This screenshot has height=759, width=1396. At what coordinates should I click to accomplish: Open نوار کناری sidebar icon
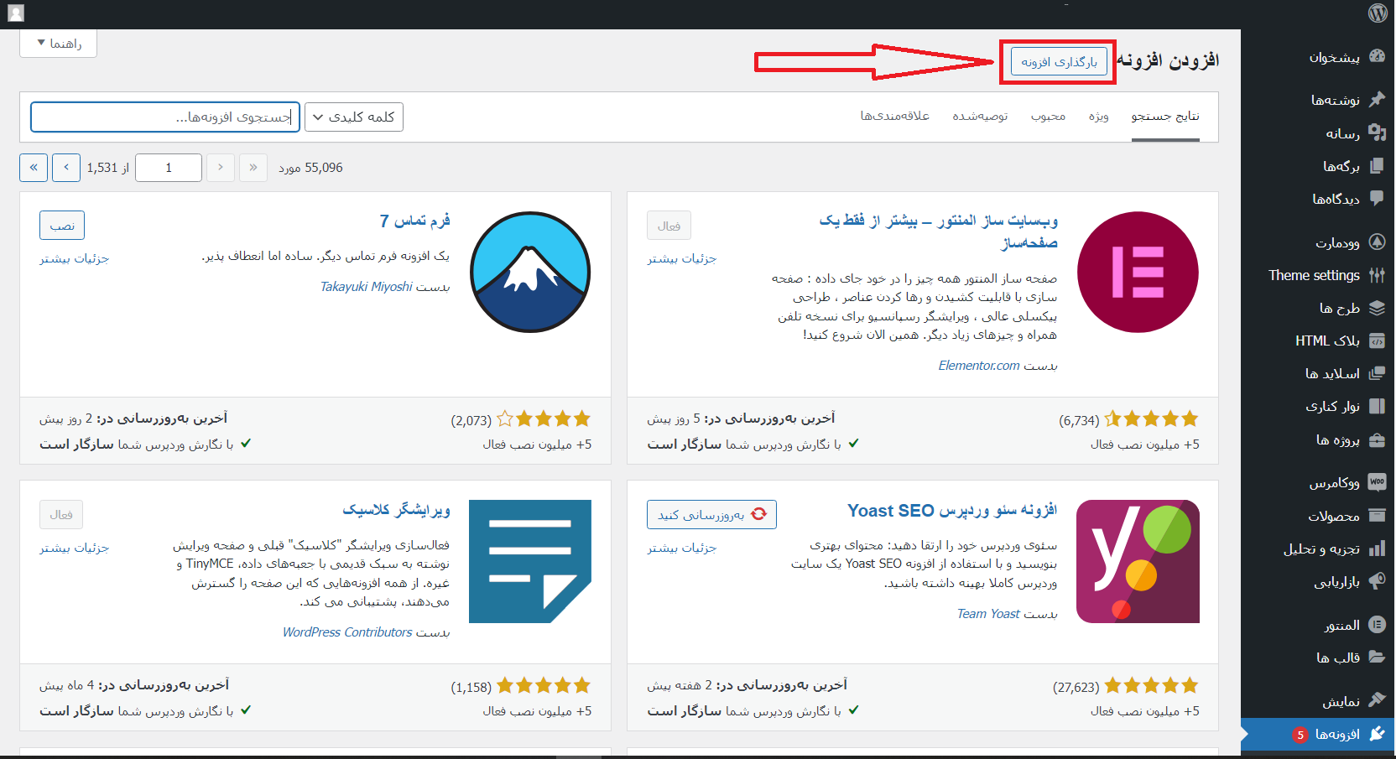click(1377, 406)
